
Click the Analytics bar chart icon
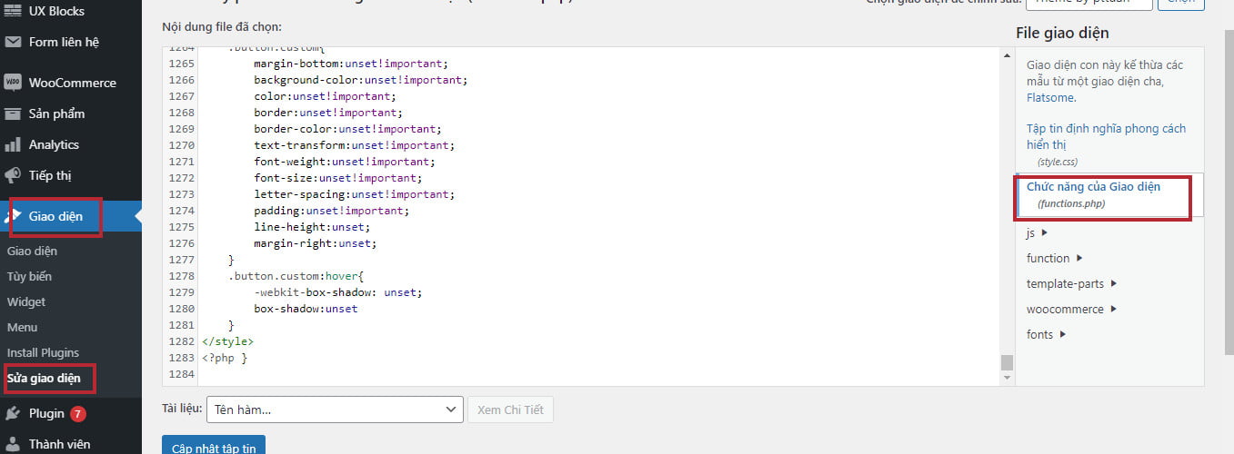13,144
